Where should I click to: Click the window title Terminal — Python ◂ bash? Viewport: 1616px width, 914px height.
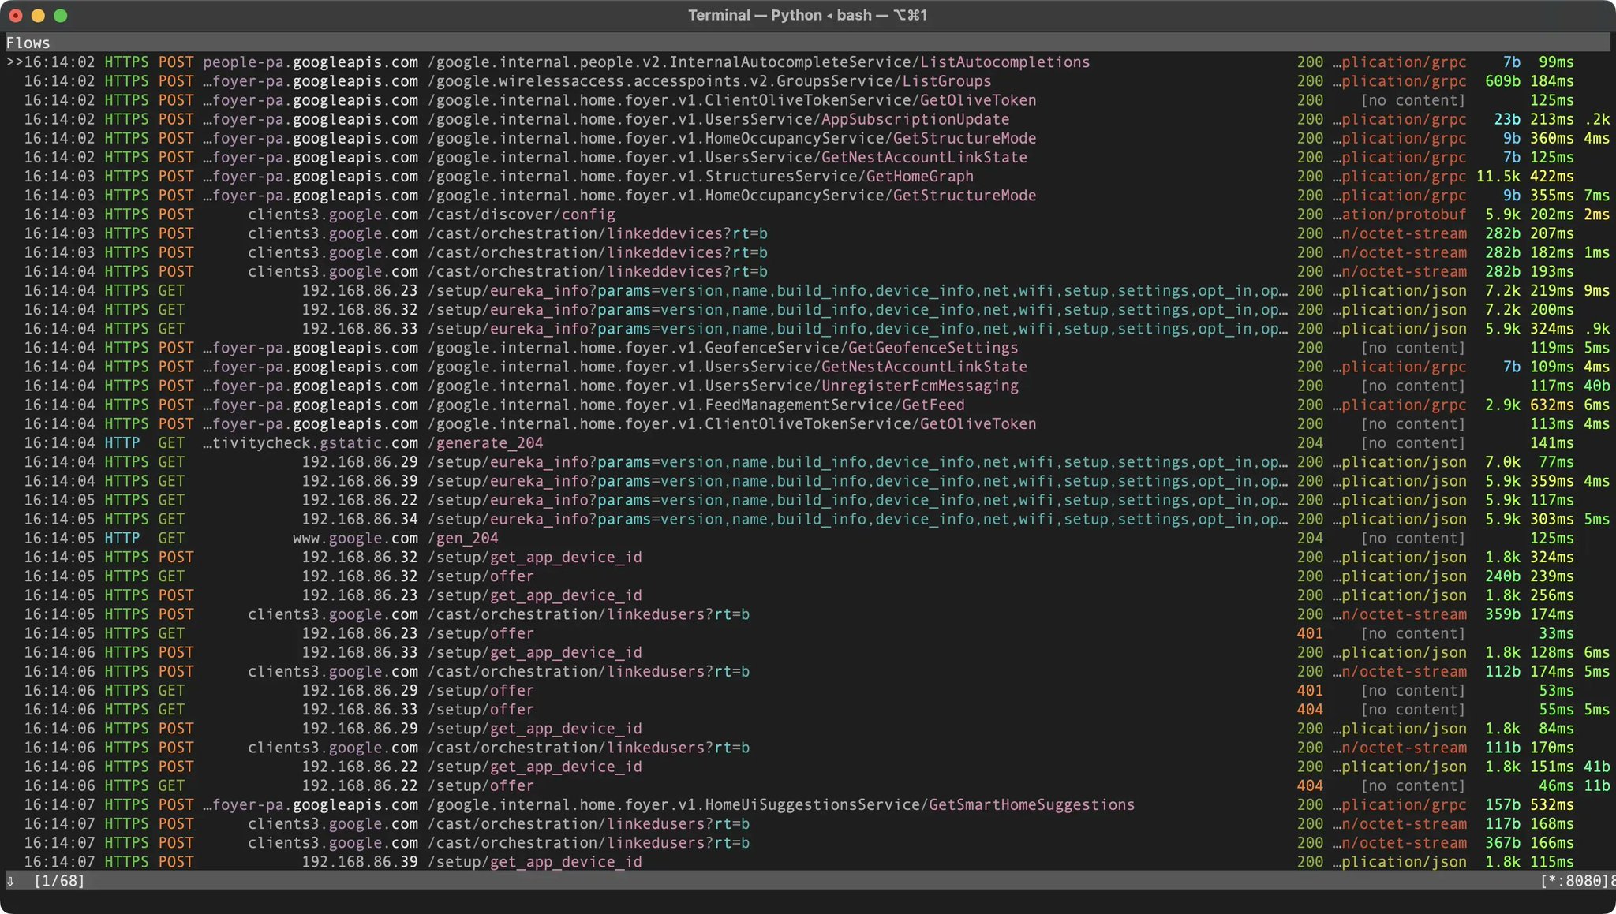pyautogui.click(x=808, y=15)
